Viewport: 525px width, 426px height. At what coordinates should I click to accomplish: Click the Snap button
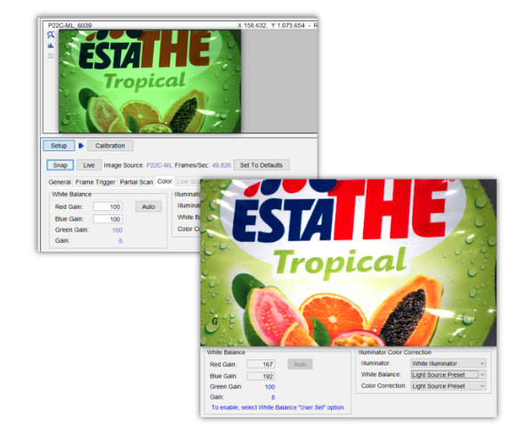(x=61, y=165)
